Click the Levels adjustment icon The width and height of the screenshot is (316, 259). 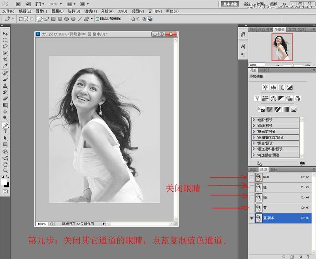pos(274,87)
